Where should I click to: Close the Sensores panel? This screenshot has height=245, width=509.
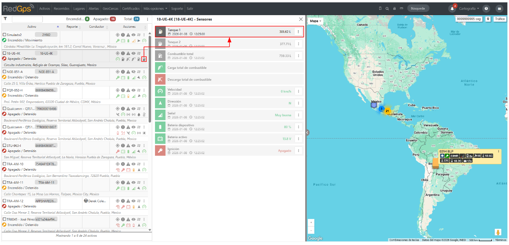tap(300, 19)
